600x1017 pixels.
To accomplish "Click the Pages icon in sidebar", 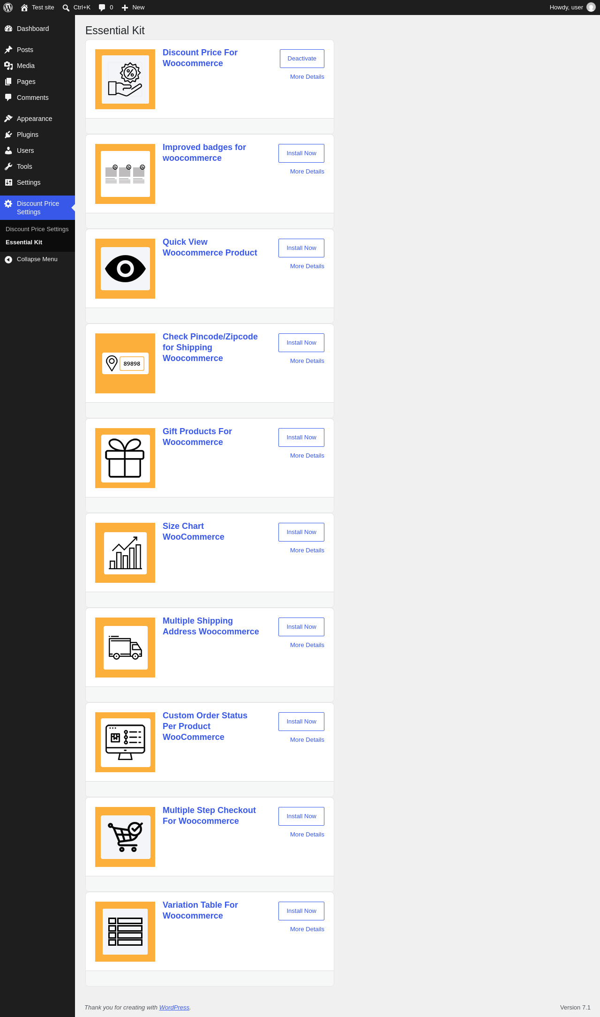I will tap(8, 82).
